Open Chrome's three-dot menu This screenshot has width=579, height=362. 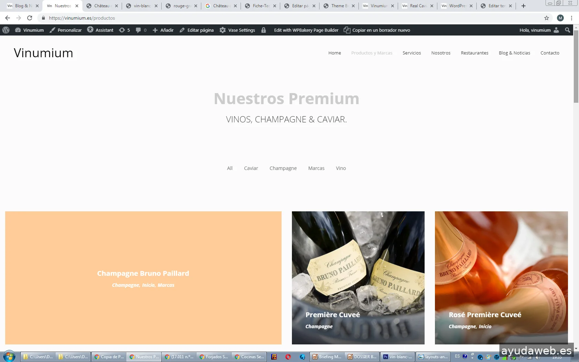tap(572, 18)
